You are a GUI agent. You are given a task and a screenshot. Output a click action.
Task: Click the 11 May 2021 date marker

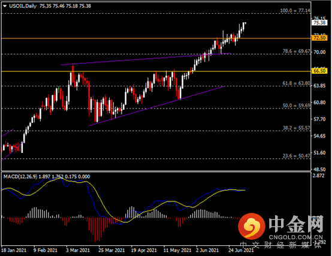[177, 250]
